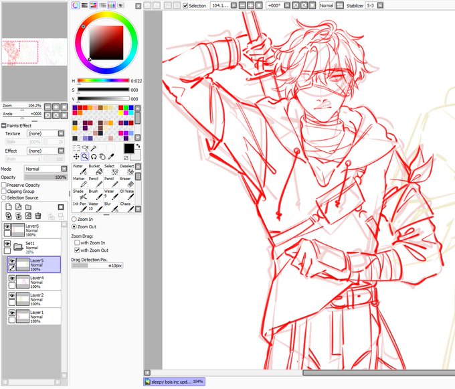The height and width of the screenshot is (389, 455).
Task: Choose the Blur tool
Action: 111,207
